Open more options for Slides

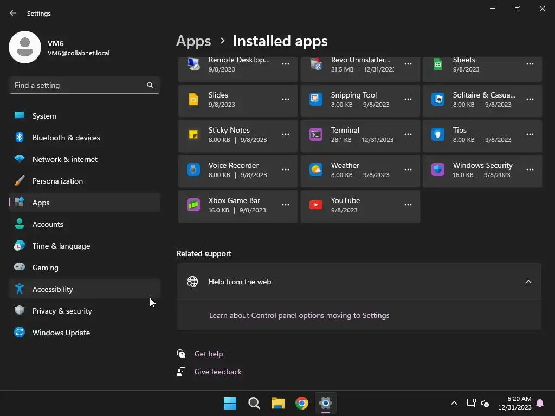coord(286,100)
